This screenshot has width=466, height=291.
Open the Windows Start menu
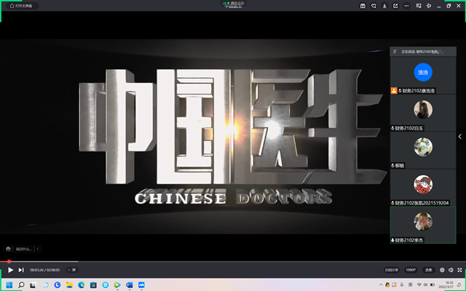(x=8, y=284)
